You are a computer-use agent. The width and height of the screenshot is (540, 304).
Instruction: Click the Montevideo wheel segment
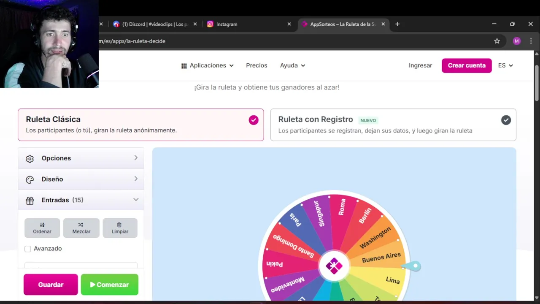(287, 285)
